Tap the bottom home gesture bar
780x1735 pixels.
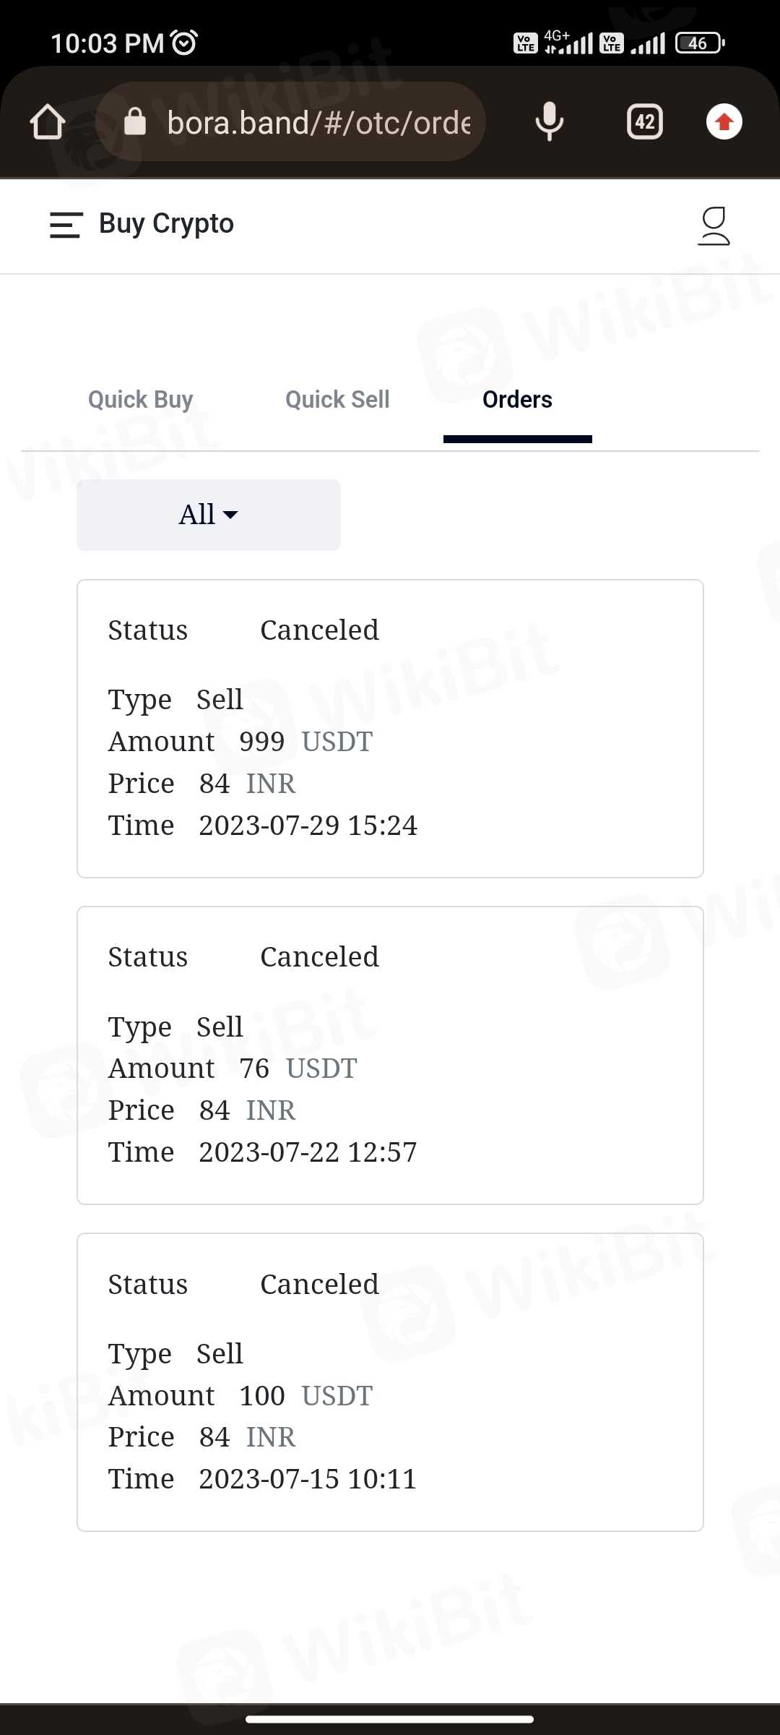[x=390, y=1719]
